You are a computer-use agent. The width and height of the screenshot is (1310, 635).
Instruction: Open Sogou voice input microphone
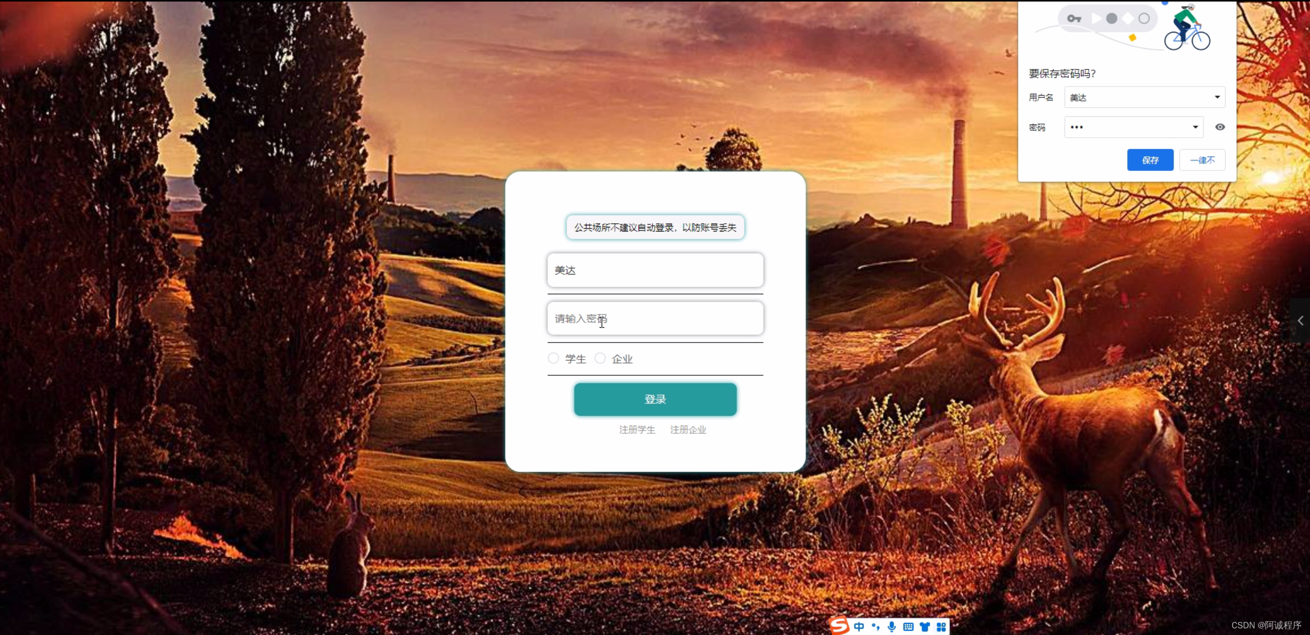892,626
